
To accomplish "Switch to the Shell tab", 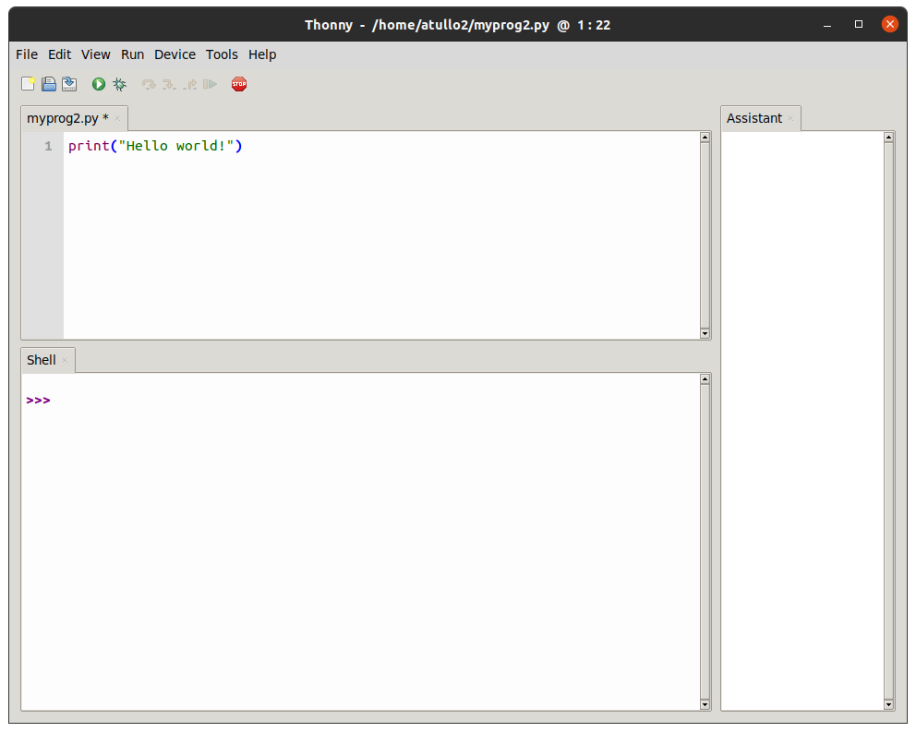I will 41,360.
